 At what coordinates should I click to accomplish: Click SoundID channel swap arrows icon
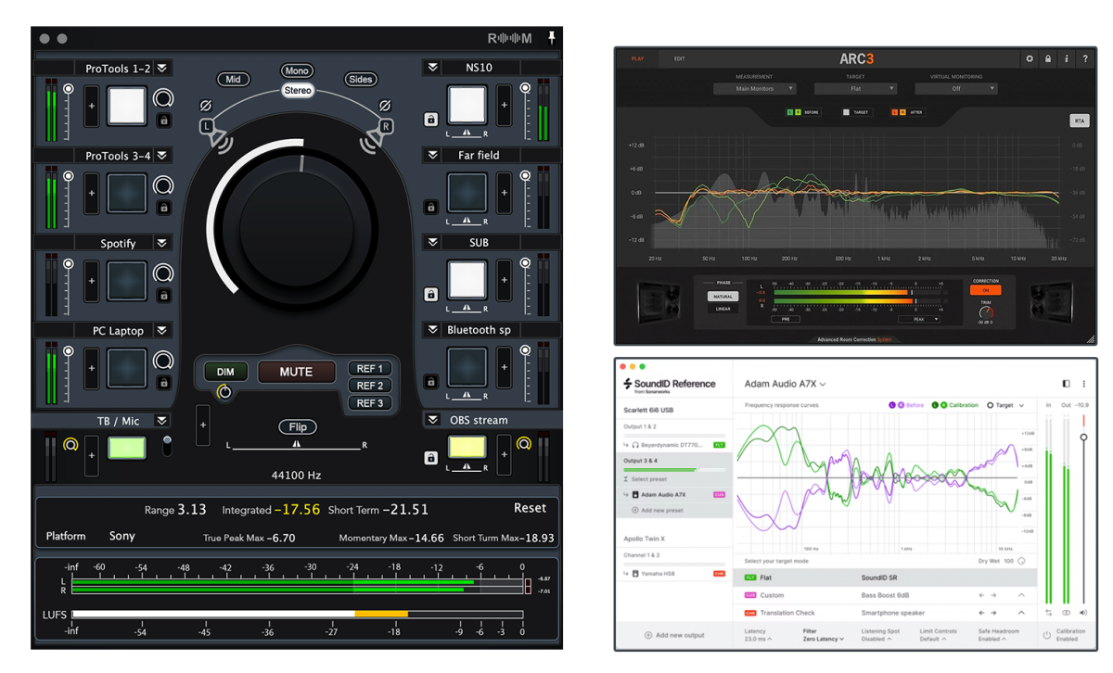pyautogui.click(x=1049, y=613)
